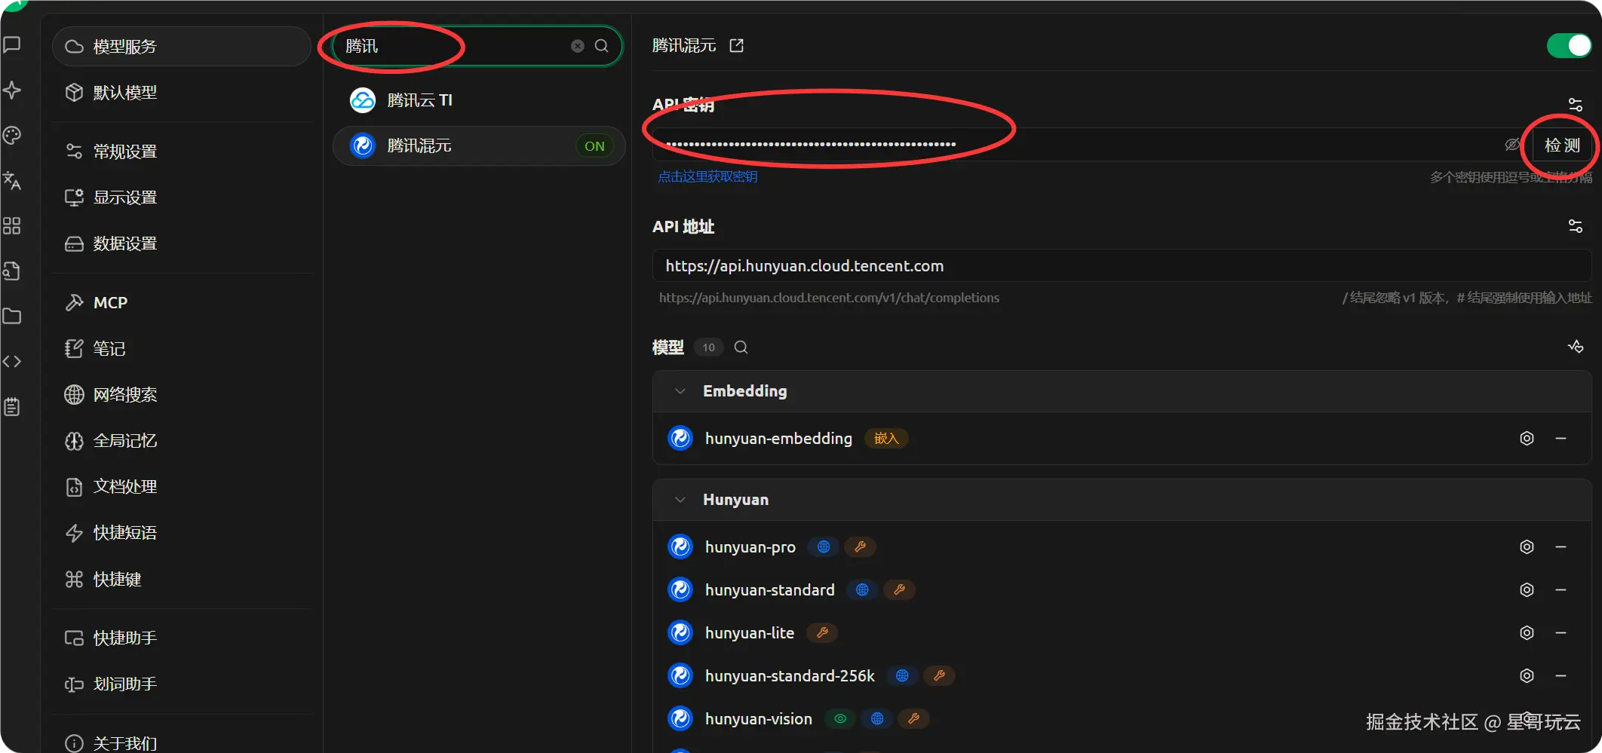Open 快捷键 settings
This screenshot has height=753, width=1602.
[182, 580]
